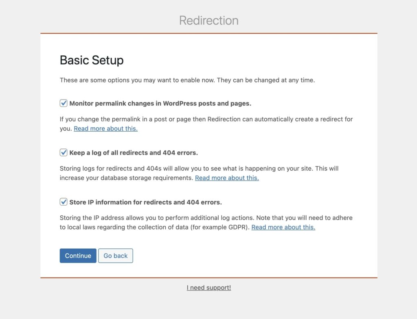417x319 pixels.
Task: Turn off the permalink change monitor option
Action: click(x=64, y=103)
